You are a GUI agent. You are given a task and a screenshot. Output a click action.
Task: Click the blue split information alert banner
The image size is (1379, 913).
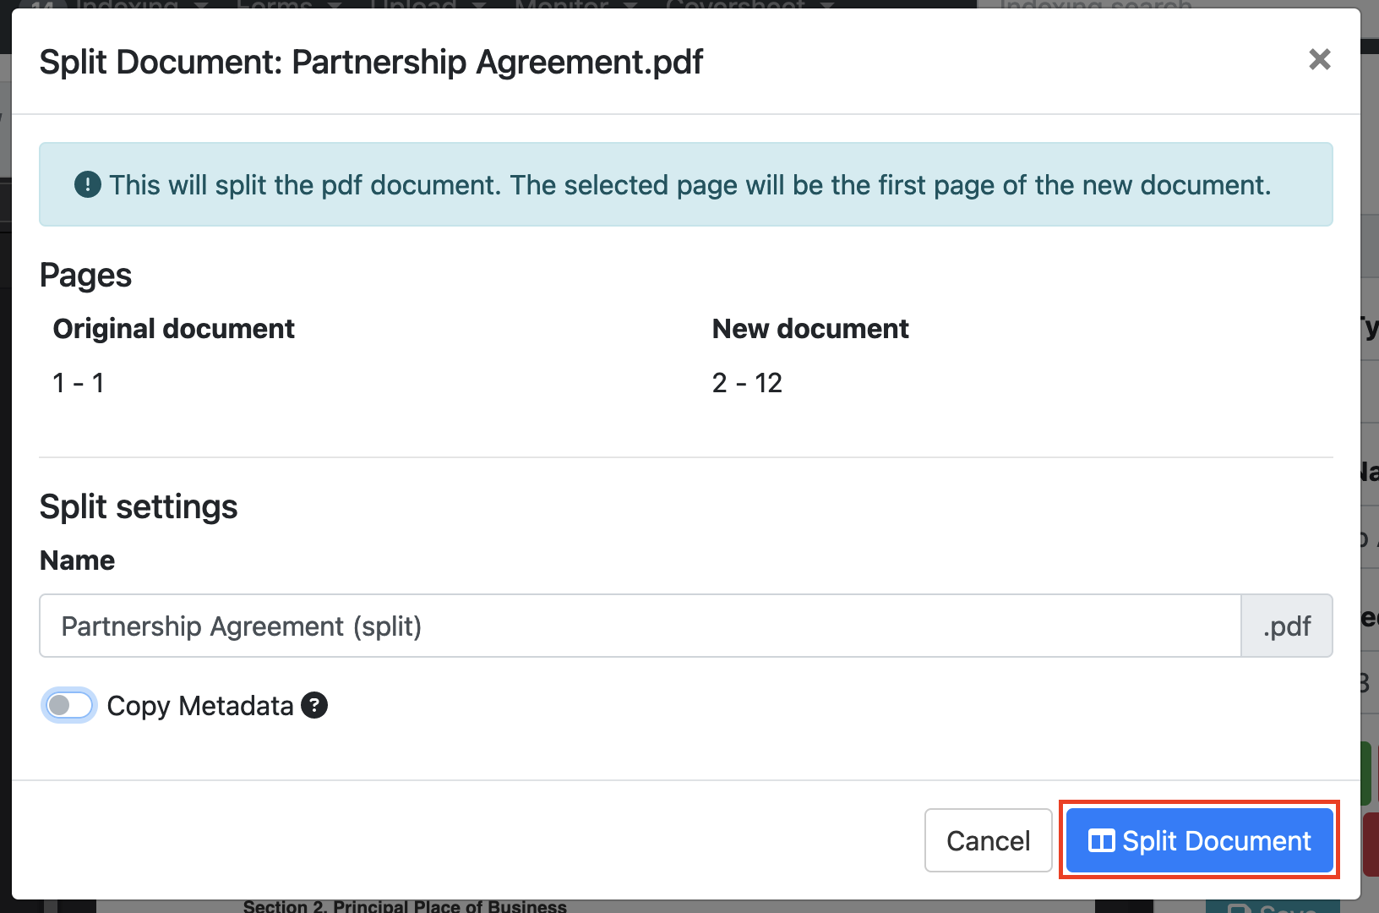click(x=685, y=184)
